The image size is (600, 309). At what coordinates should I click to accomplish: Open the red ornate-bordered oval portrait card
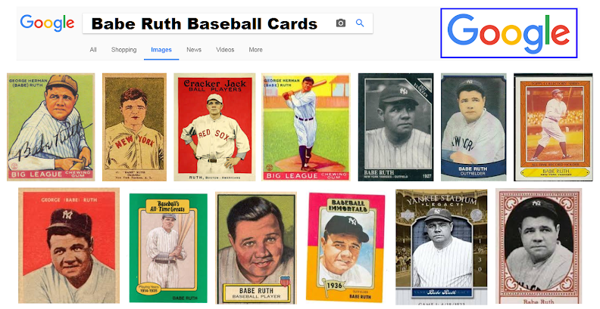539,246
